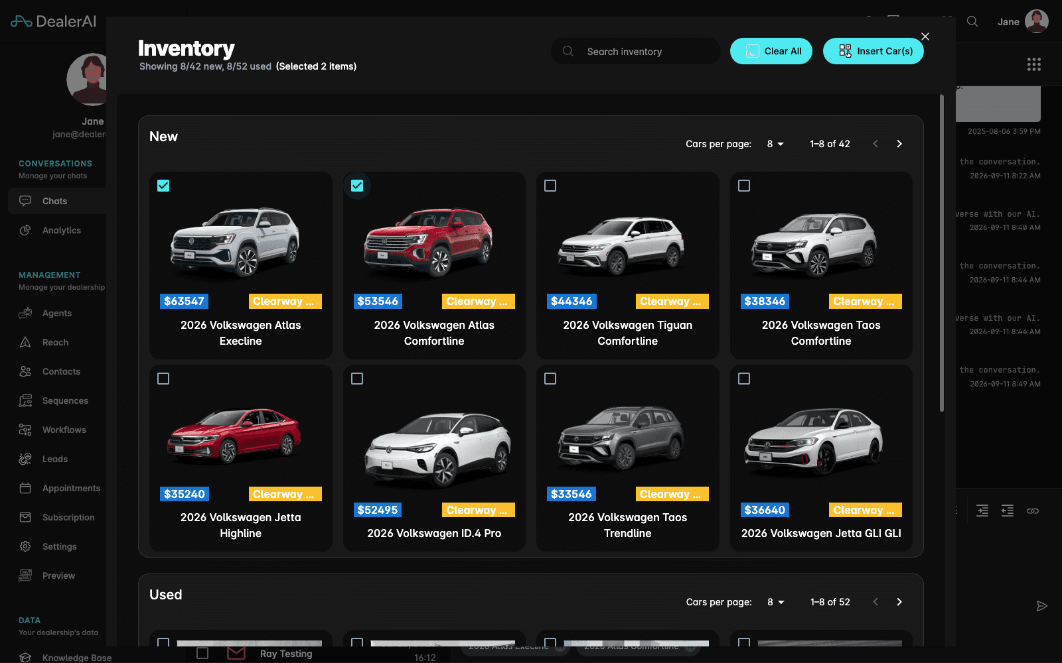Go to previous page of New cars
The image size is (1062, 663).
click(x=875, y=144)
